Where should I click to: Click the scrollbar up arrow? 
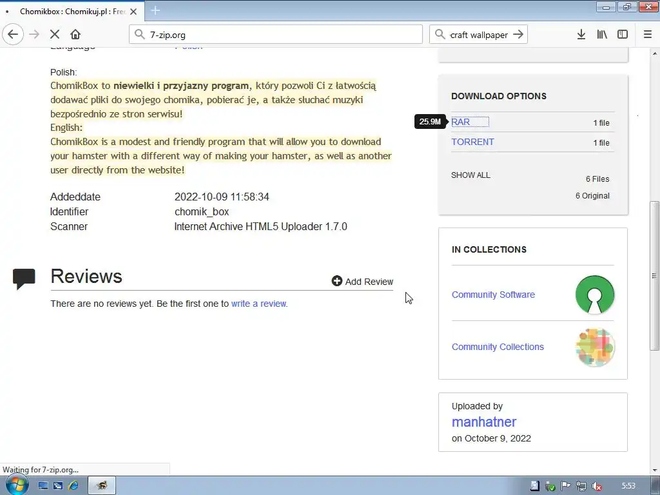point(654,53)
